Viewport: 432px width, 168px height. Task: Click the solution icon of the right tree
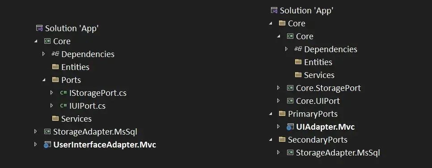274,10
